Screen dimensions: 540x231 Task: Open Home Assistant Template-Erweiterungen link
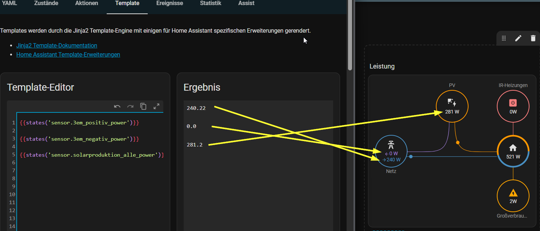point(68,55)
